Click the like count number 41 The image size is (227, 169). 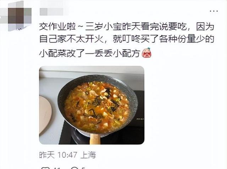[57, 168]
